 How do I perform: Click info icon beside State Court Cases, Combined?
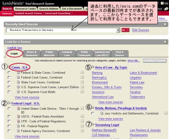[82, 82]
